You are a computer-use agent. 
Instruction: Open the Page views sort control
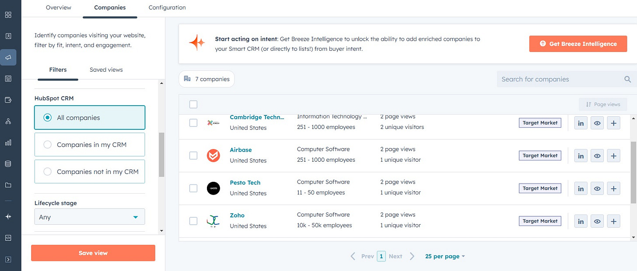(603, 104)
